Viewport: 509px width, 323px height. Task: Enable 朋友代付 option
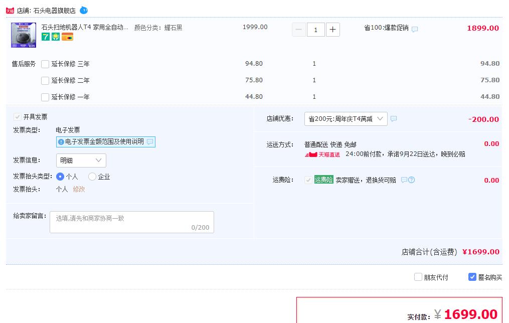click(418, 277)
